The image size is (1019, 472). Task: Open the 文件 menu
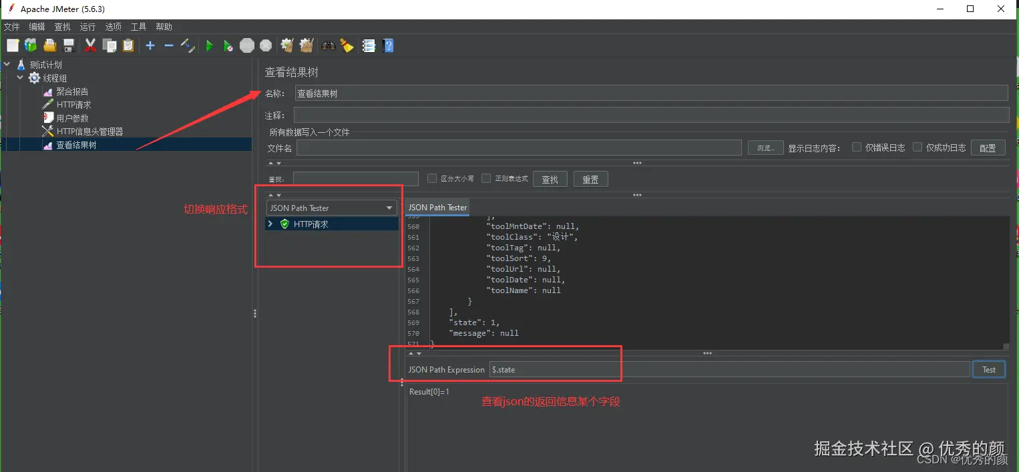point(12,27)
